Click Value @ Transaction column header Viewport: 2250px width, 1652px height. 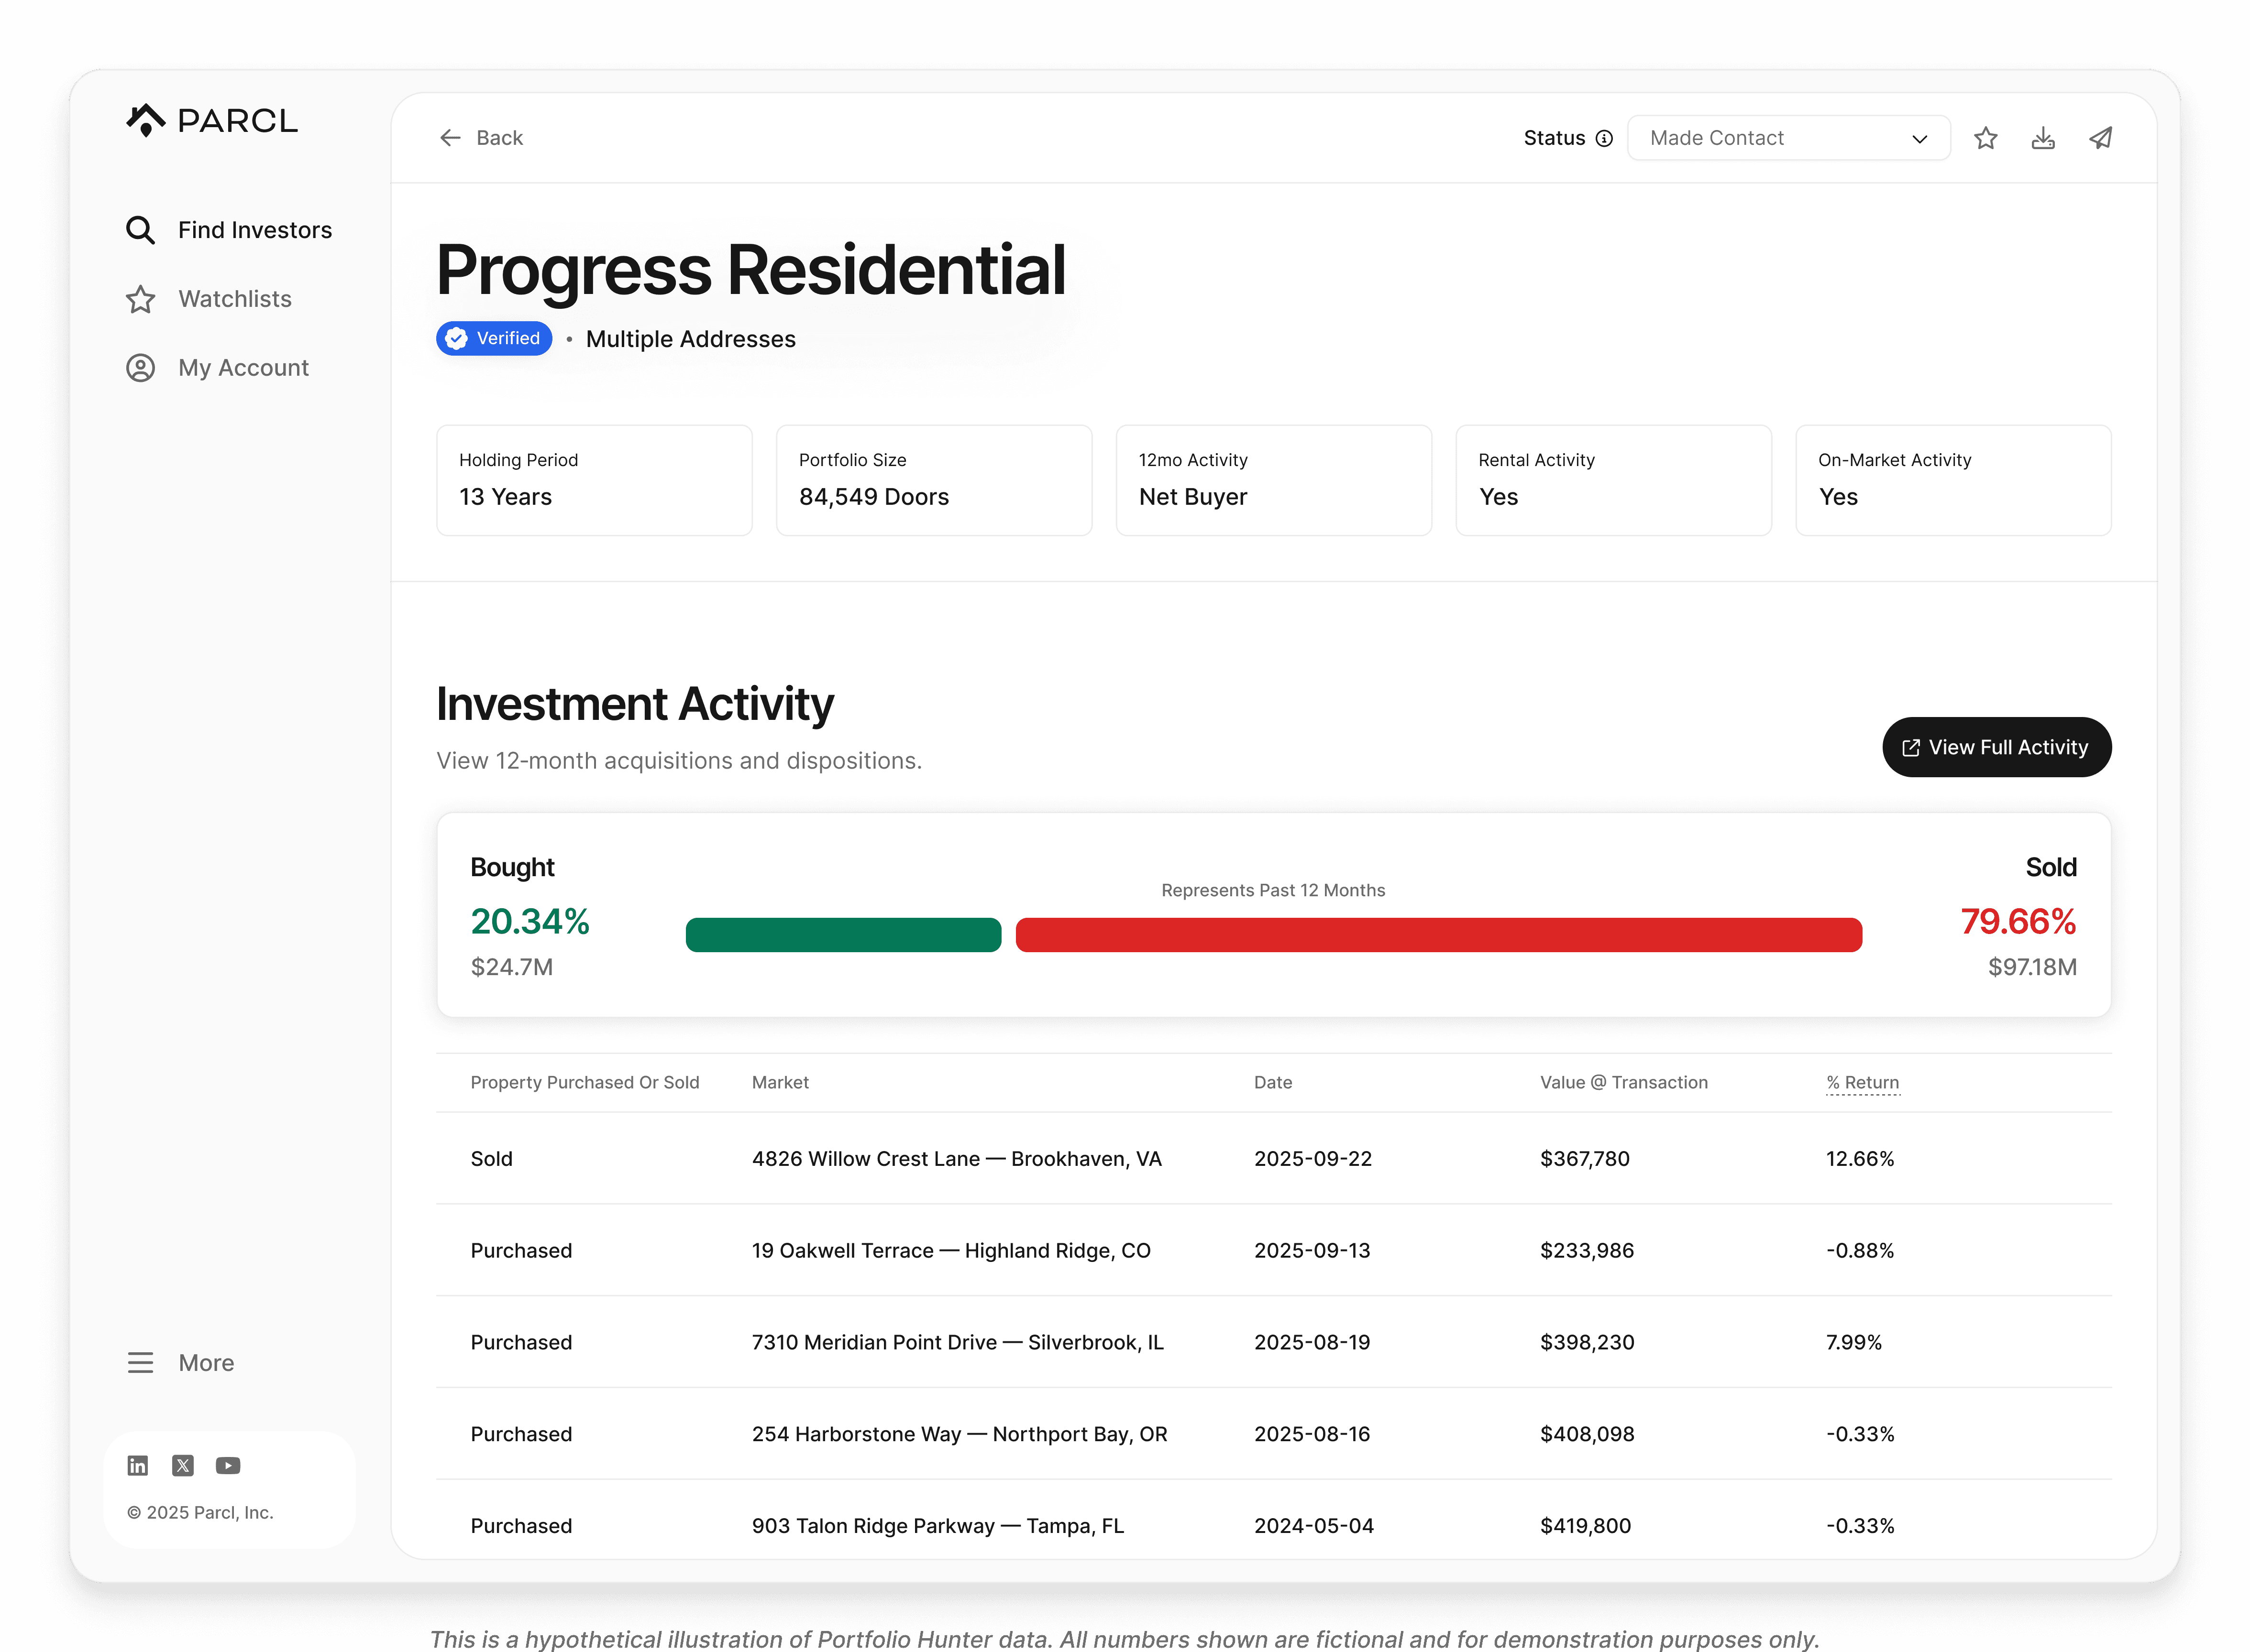[x=1624, y=1082]
